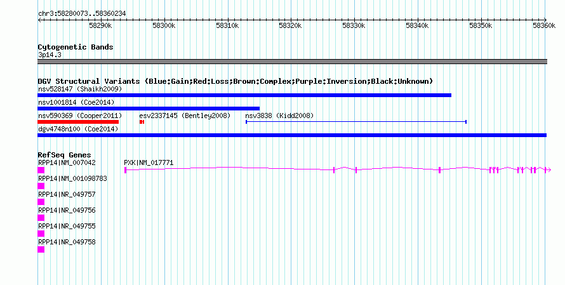Select the nsv590369 (Cooper2011) variant label

coord(80,116)
